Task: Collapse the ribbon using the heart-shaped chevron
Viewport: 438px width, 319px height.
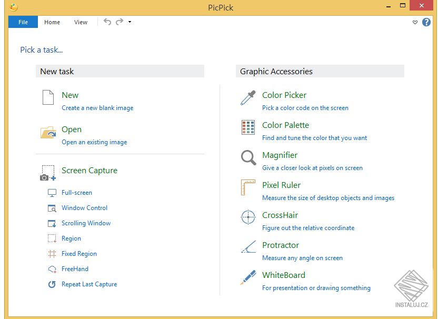Action: (x=415, y=22)
